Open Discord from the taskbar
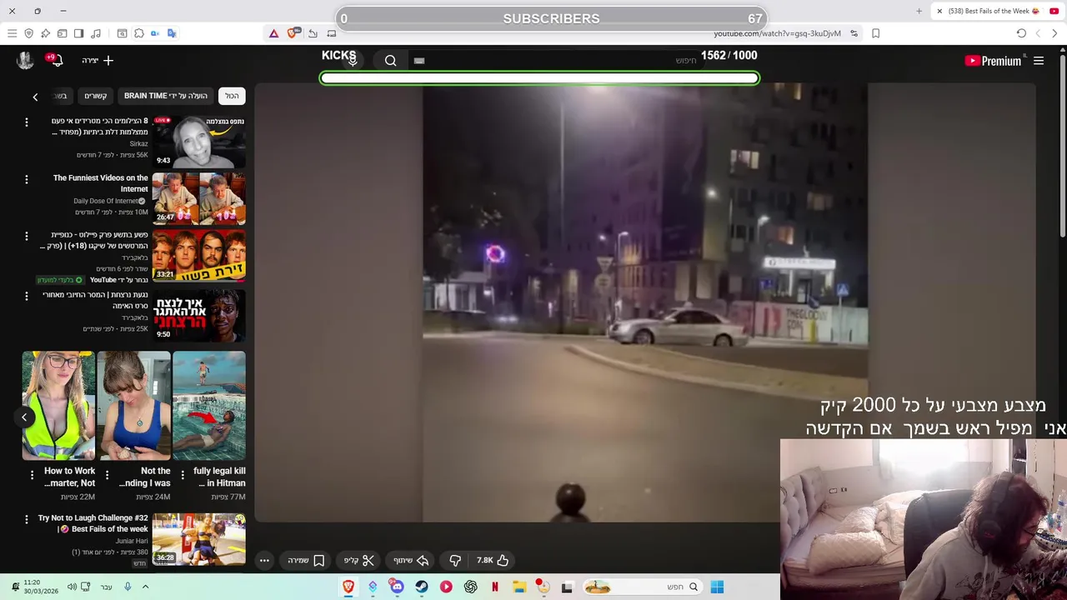Image resolution: width=1067 pixels, height=600 pixels. click(397, 587)
